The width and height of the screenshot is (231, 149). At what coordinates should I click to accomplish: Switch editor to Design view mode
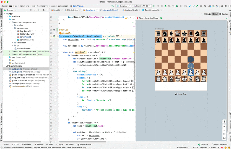coord(224,14)
